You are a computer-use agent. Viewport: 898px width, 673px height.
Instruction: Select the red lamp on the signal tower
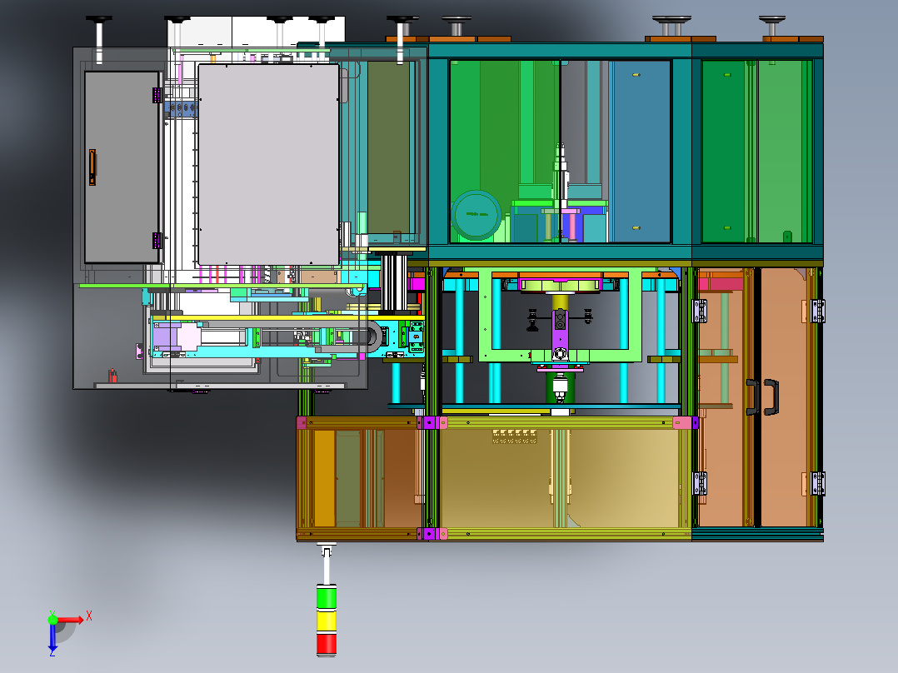click(x=327, y=644)
